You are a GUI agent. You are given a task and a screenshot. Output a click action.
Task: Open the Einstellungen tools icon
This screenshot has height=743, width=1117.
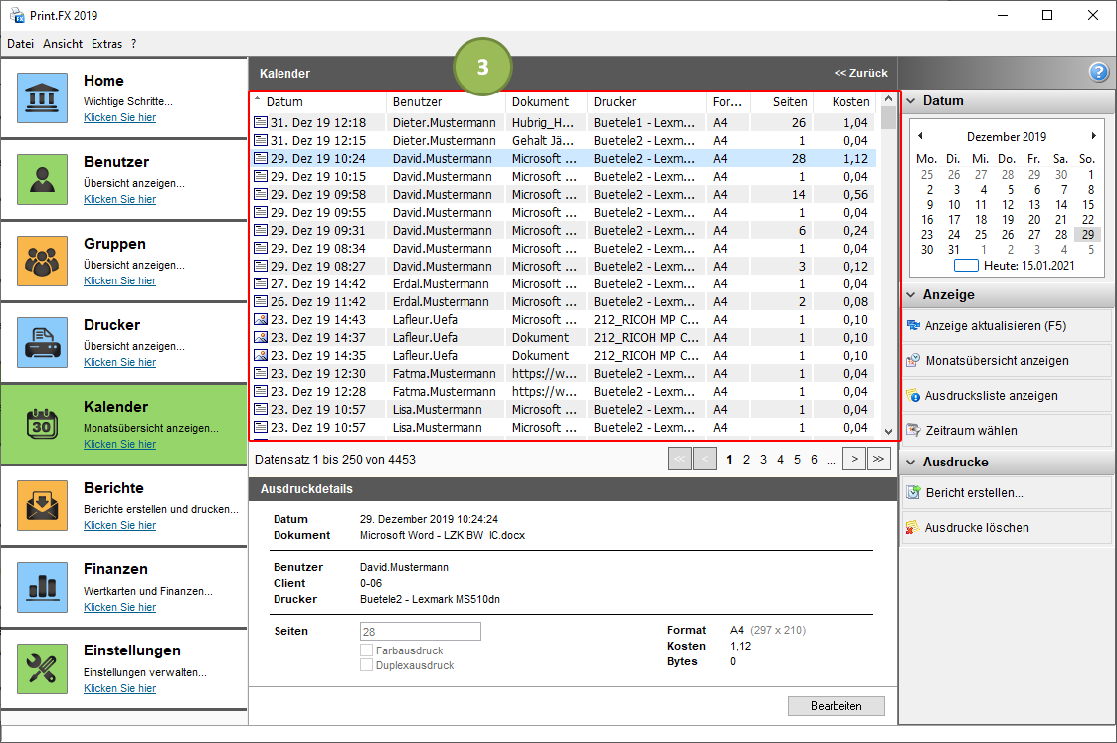(x=42, y=668)
